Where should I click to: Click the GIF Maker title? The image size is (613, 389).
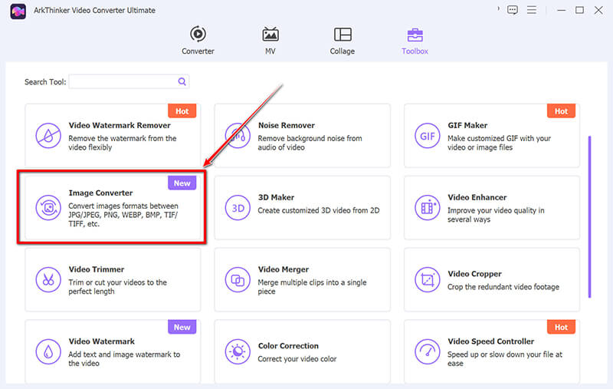pyautogui.click(x=467, y=126)
